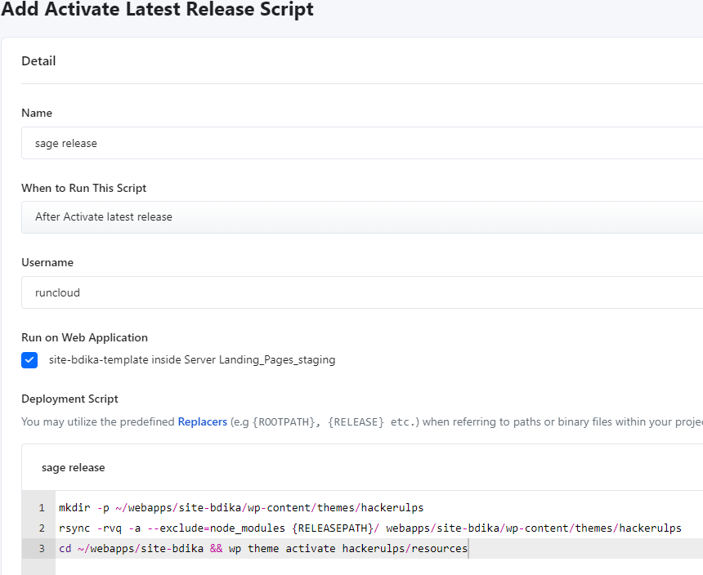Click the "Detail" section heading
This screenshot has height=575, width=703.
(38, 61)
